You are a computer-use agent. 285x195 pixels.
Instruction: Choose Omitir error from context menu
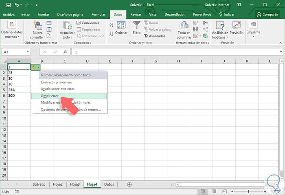point(50,96)
